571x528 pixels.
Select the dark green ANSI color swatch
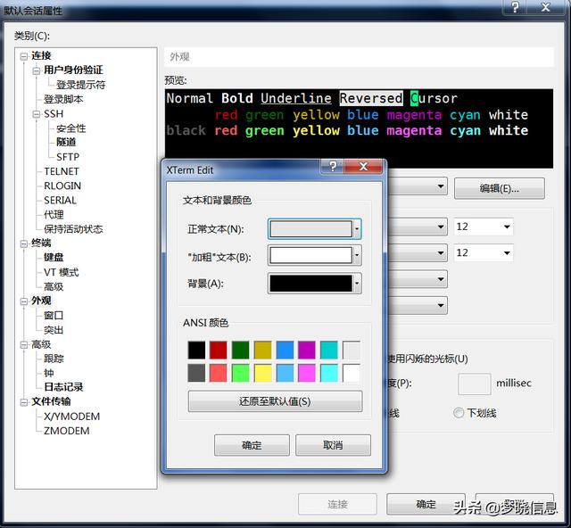(241, 350)
